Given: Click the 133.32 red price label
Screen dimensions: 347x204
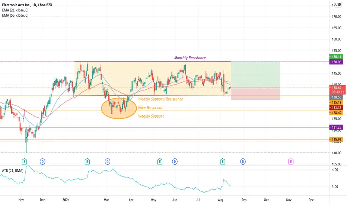Looking at the screenshot, I should [x=336, y=108].
